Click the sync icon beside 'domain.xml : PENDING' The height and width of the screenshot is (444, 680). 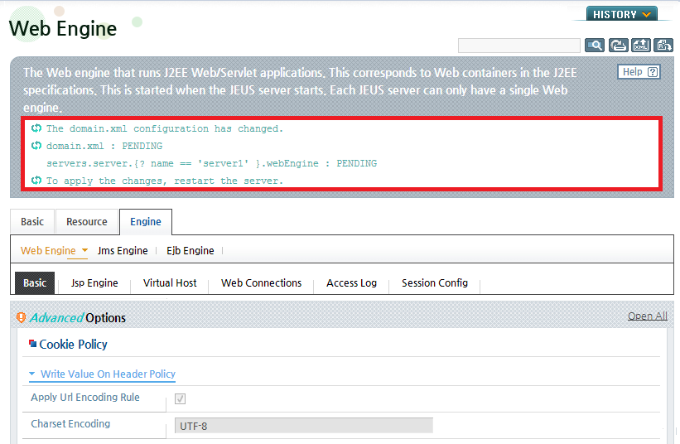[36, 145]
